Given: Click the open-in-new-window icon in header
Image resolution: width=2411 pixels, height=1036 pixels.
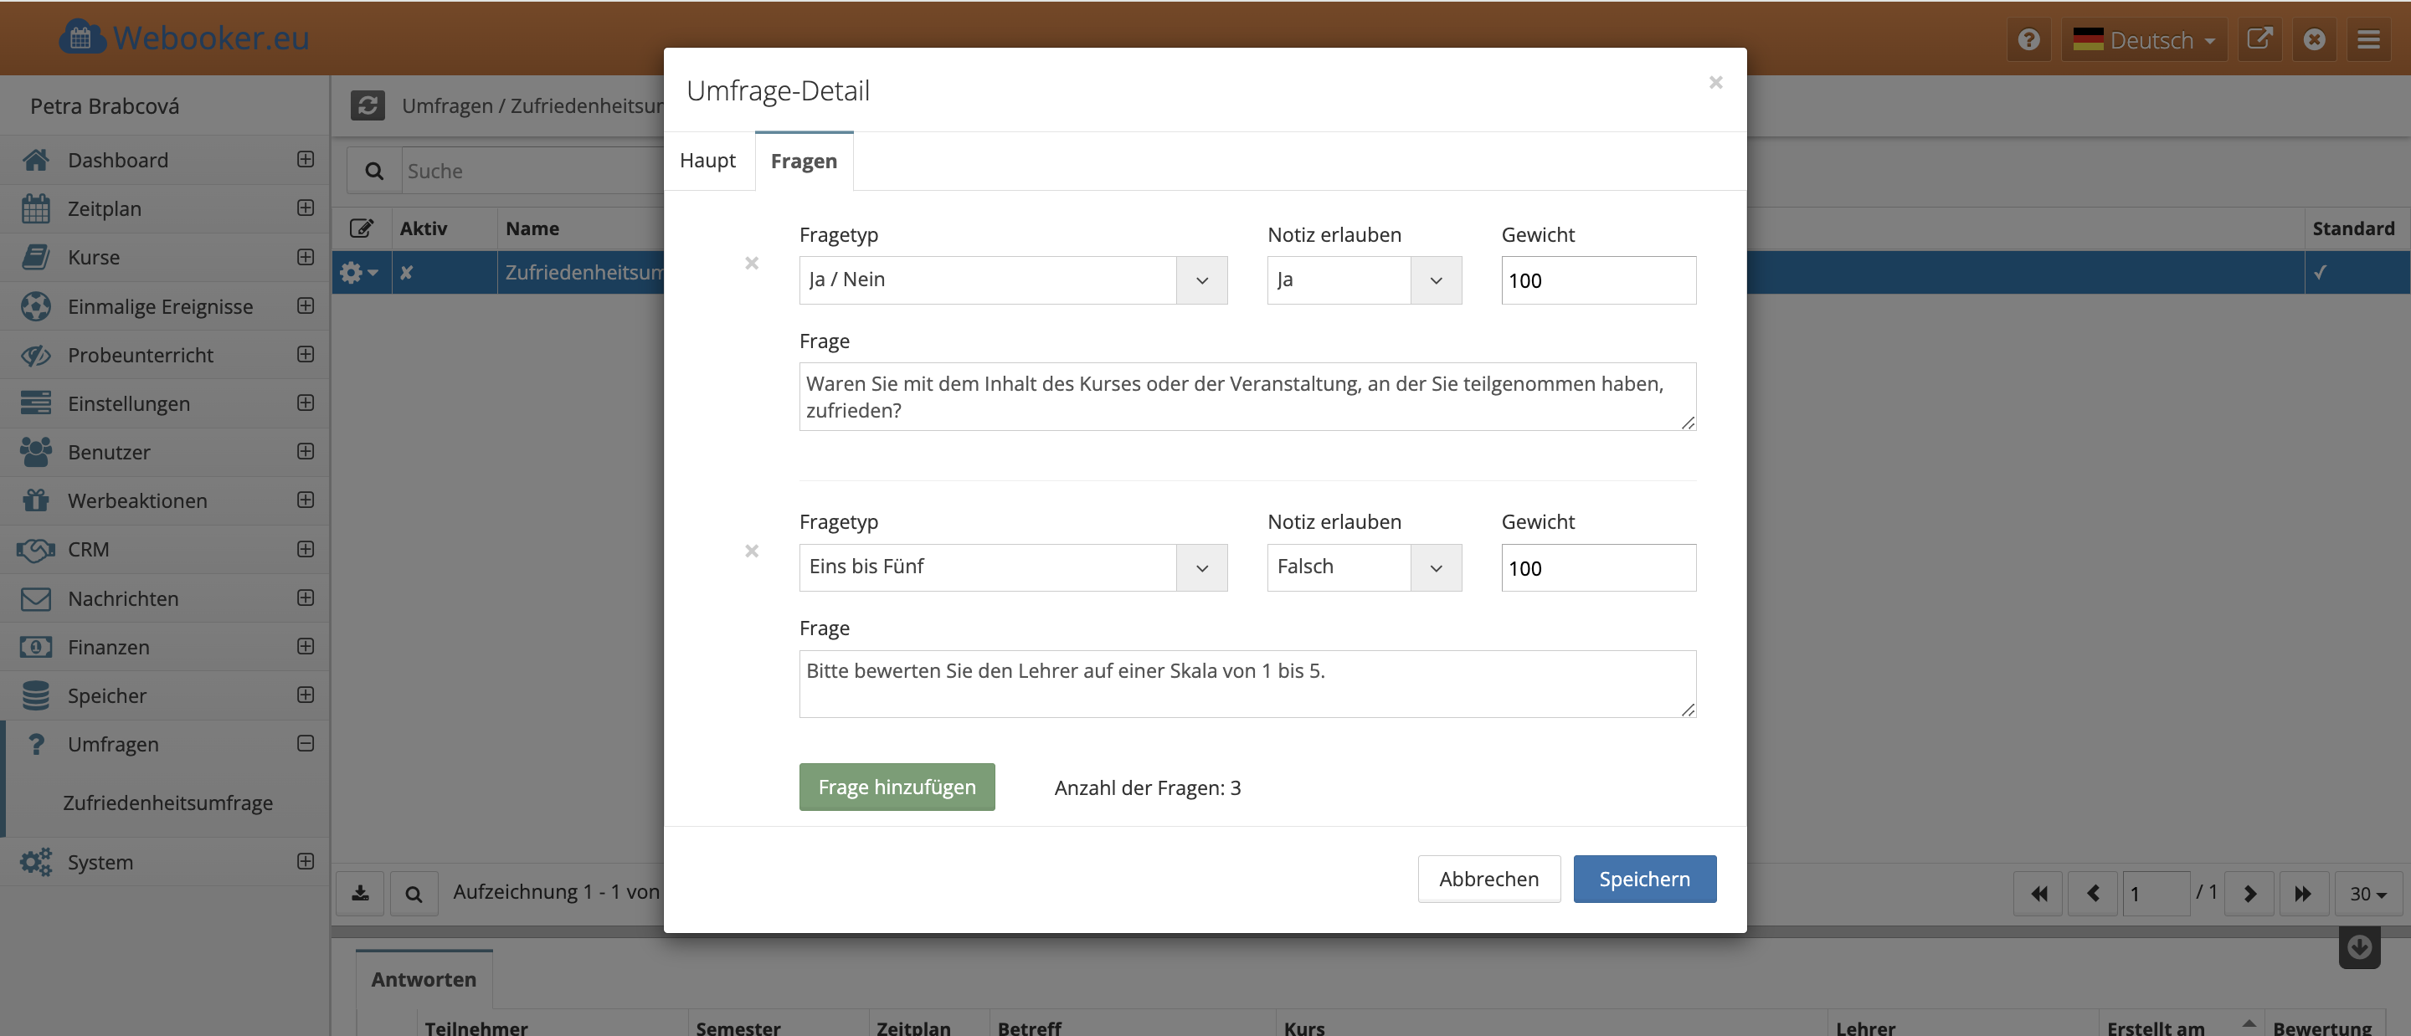Looking at the screenshot, I should click(x=2259, y=39).
